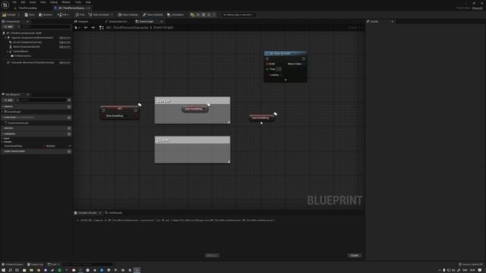This screenshot has width=486, height=273.
Task: Click CLEAR button in Compiler Results
Action: click(355, 256)
